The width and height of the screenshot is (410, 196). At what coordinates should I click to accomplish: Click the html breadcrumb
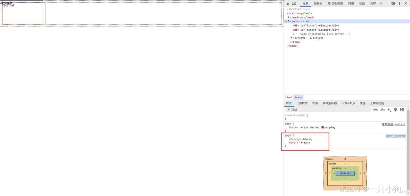pos(289,97)
